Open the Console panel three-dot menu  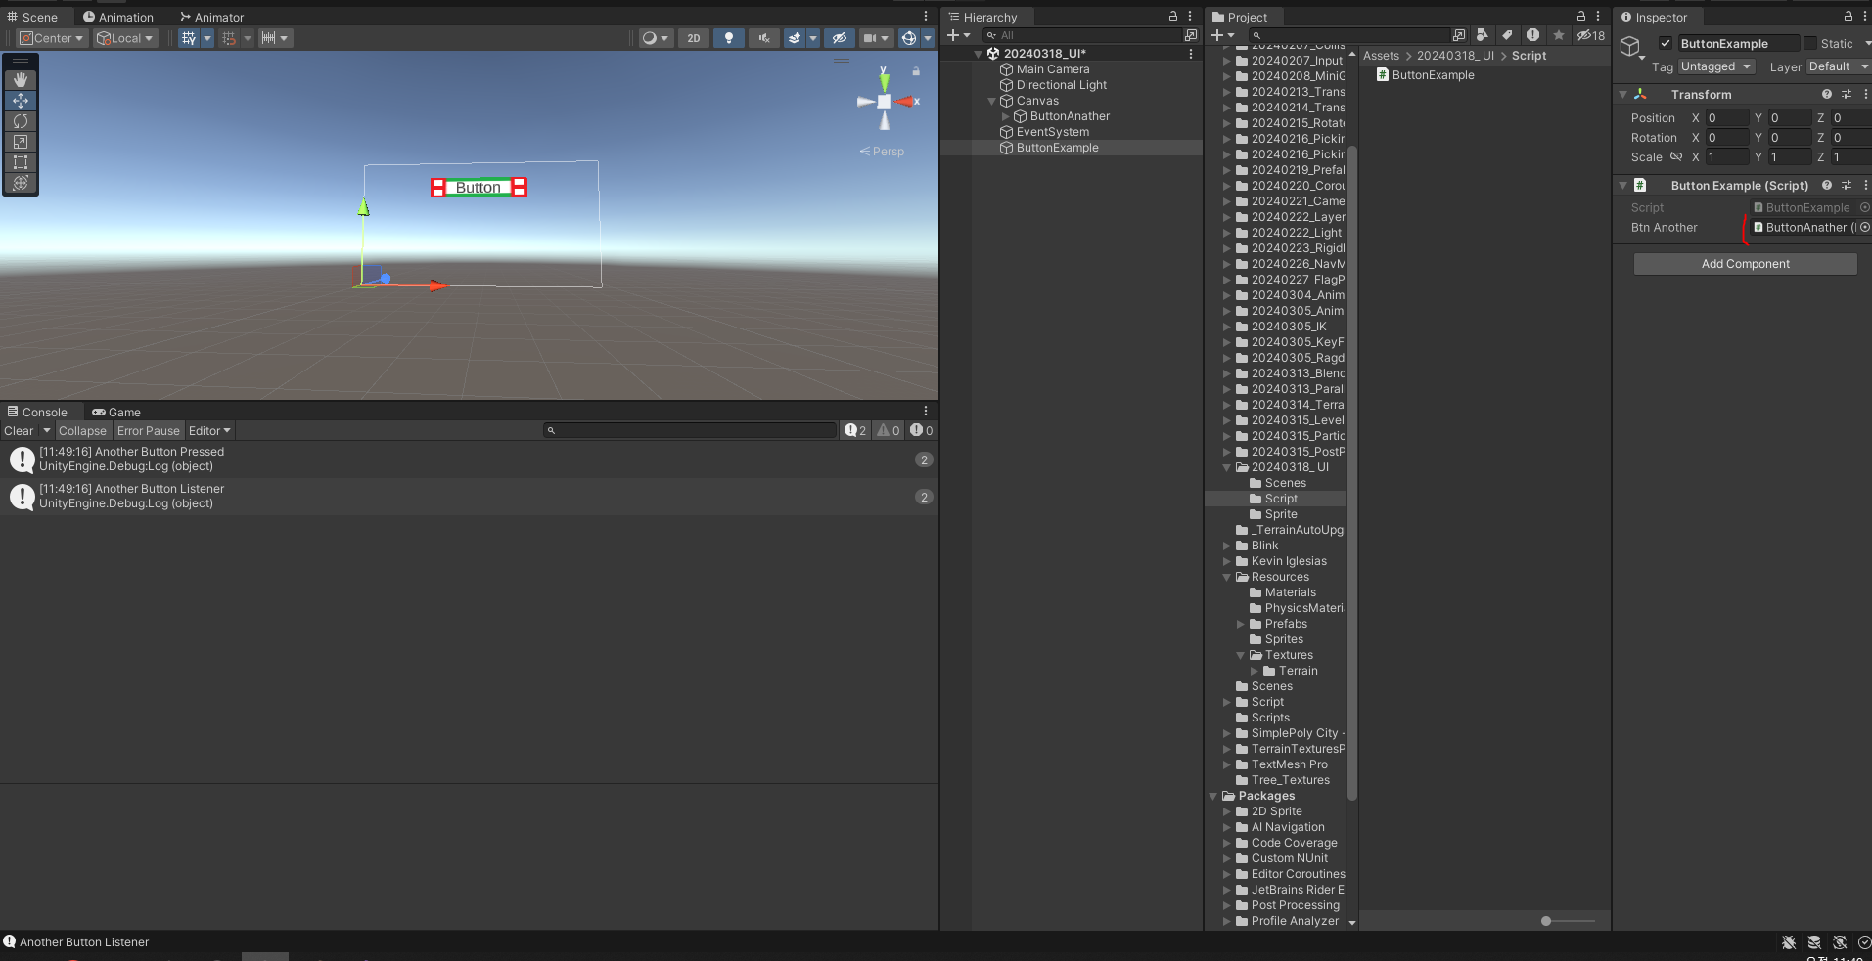[926, 412]
